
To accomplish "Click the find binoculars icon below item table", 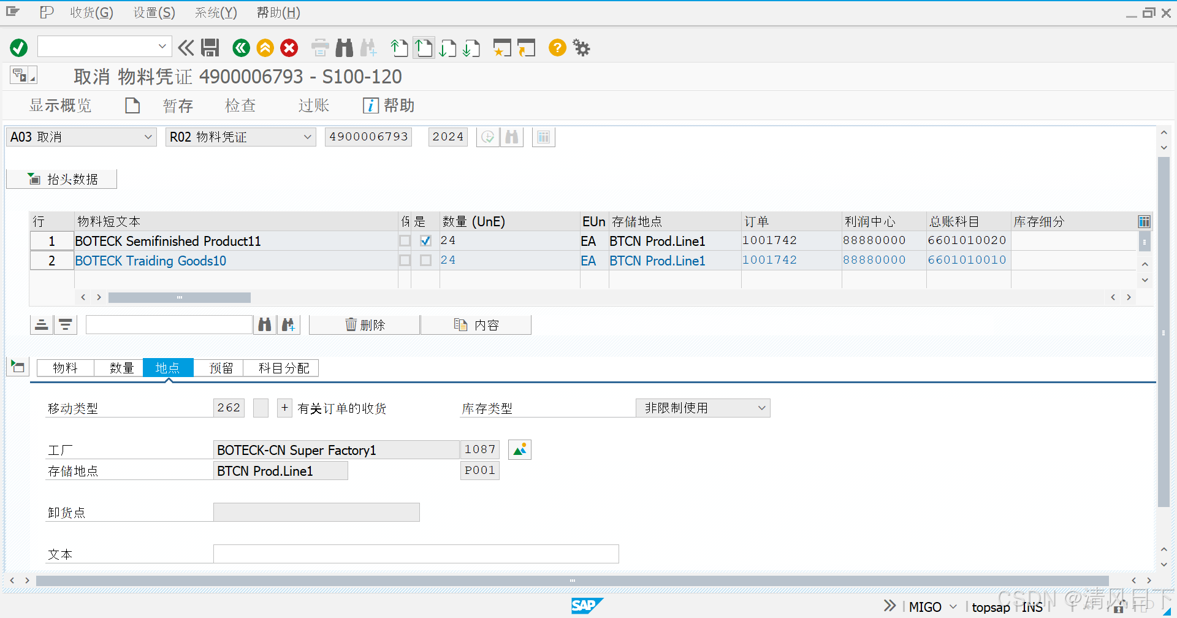I will (265, 324).
